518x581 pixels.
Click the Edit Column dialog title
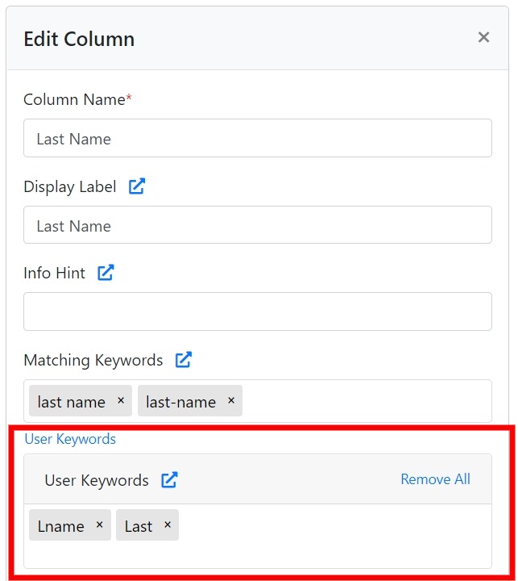point(79,39)
